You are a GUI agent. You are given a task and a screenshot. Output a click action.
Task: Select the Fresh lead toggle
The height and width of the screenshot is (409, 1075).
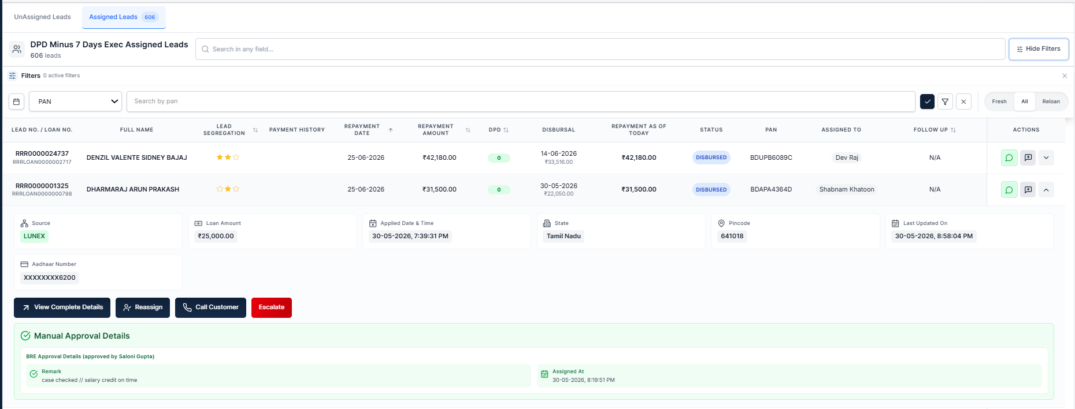pyautogui.click(x=999, y=102)
